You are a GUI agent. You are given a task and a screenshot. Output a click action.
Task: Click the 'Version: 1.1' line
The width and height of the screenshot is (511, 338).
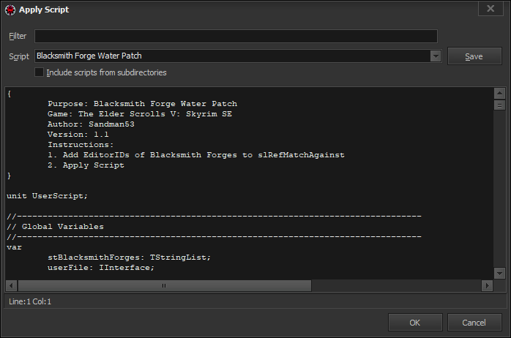(78, 135)
